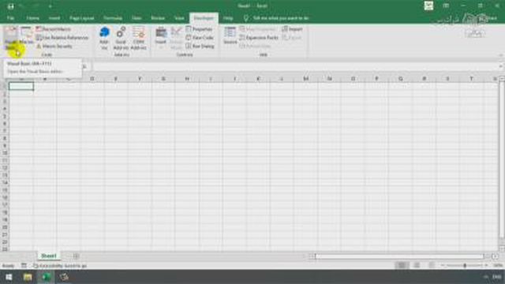
Task: Toggle Design Mode
Action: [x=176, y=38]
